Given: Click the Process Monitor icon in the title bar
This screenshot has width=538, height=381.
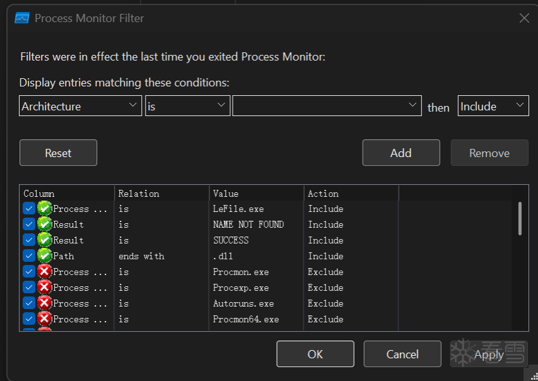Looking at the screenshot, I should (22, 18).
